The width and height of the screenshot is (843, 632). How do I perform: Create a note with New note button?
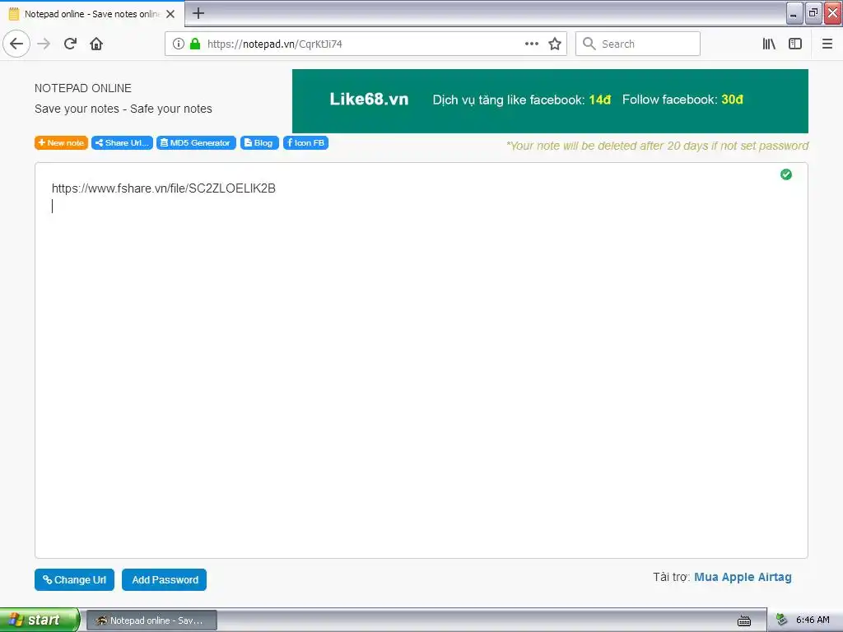coord(61,142)
